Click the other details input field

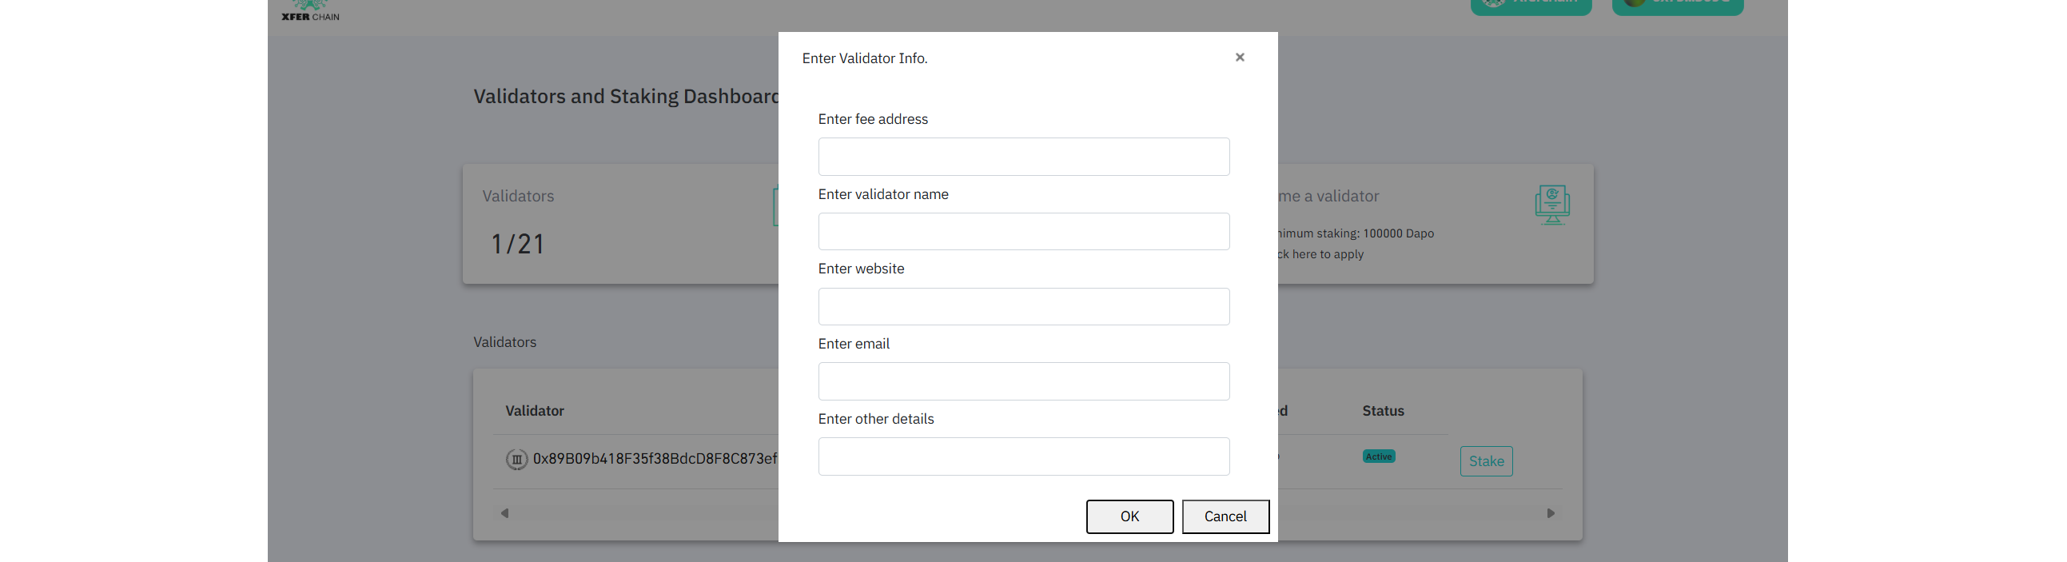[1024, 456]
